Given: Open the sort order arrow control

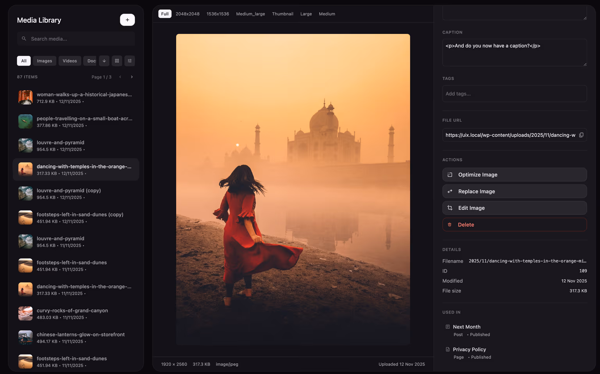Looking at the screenshot, I should (x=104, y=61).
